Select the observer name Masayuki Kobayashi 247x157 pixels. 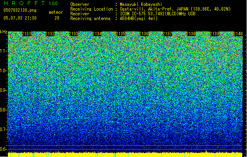tap(141, 4)
